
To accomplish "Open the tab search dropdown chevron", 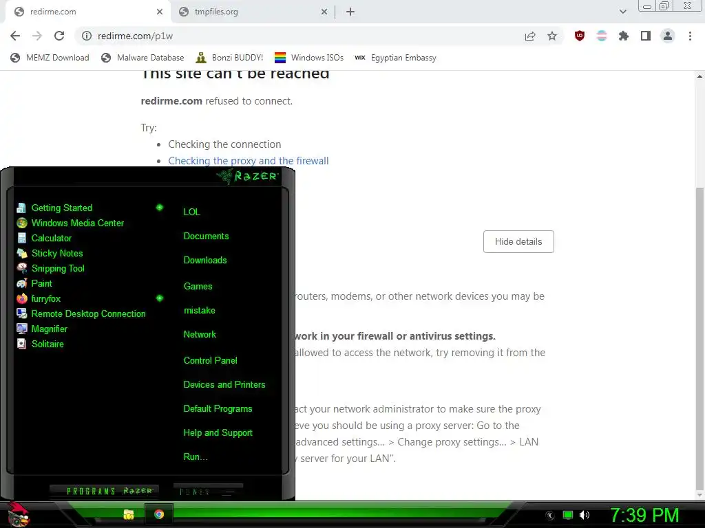I will (622, 12).
